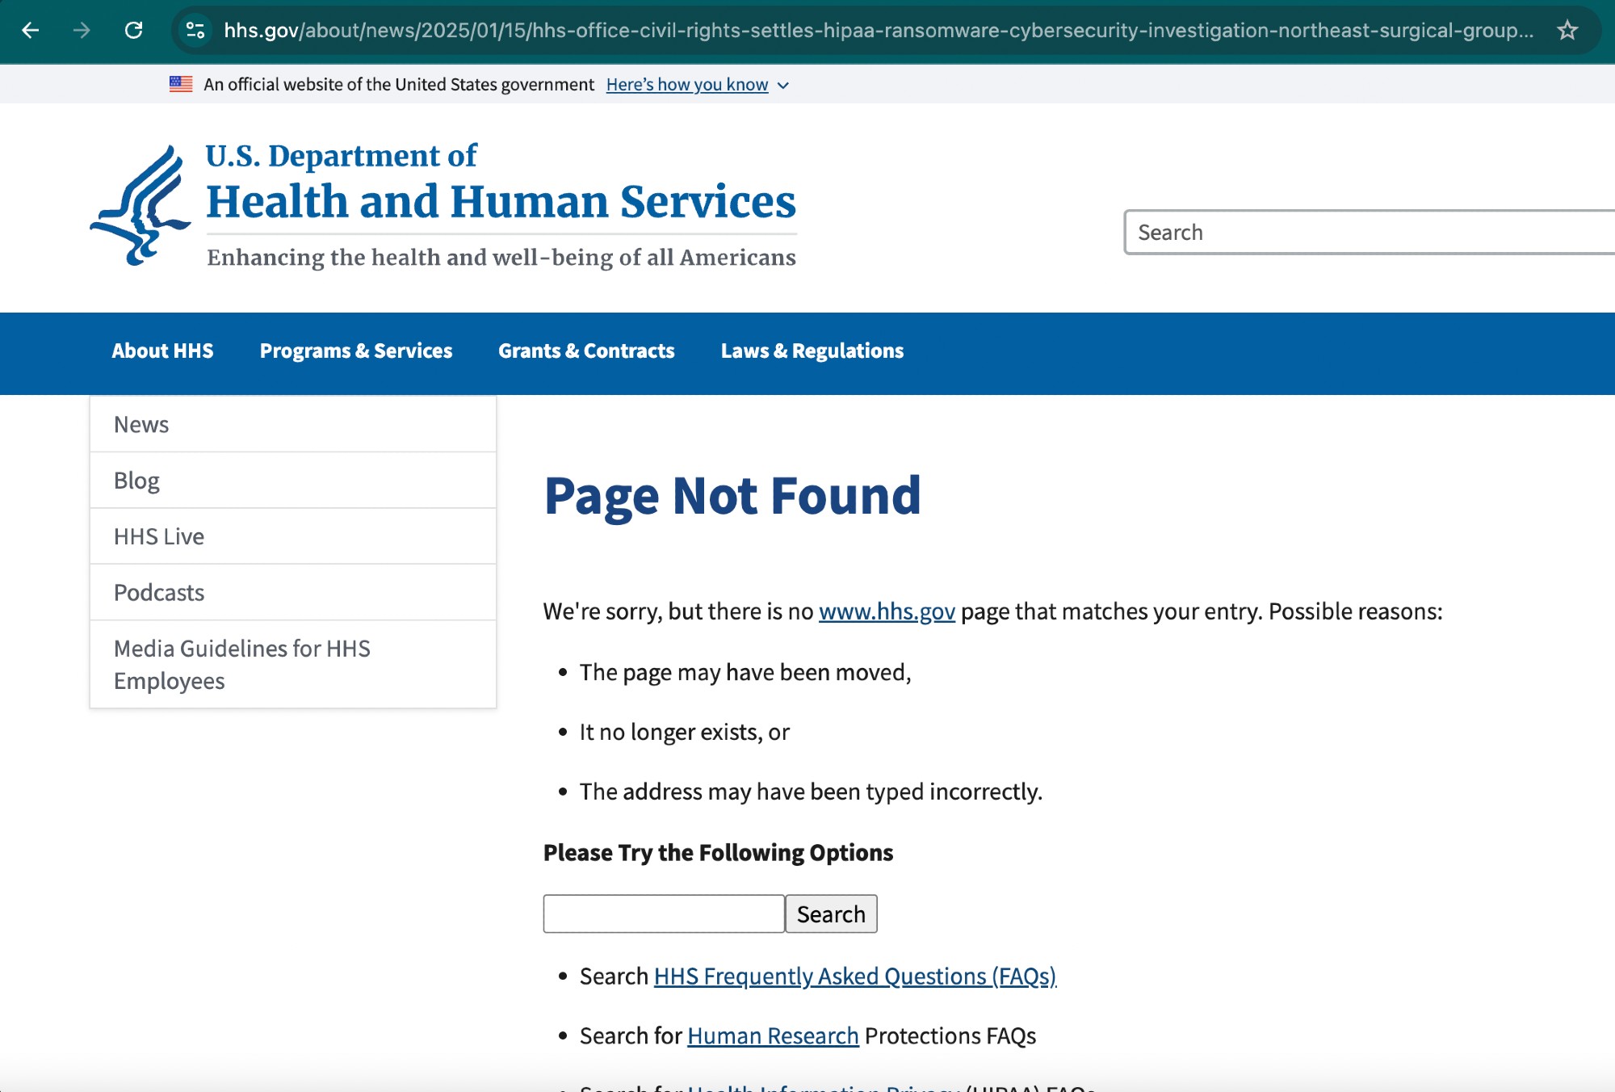The width and height of the screenshot is (1615, 1092).
Task: Go to HHS Live sidebar item
Action: 159,537
